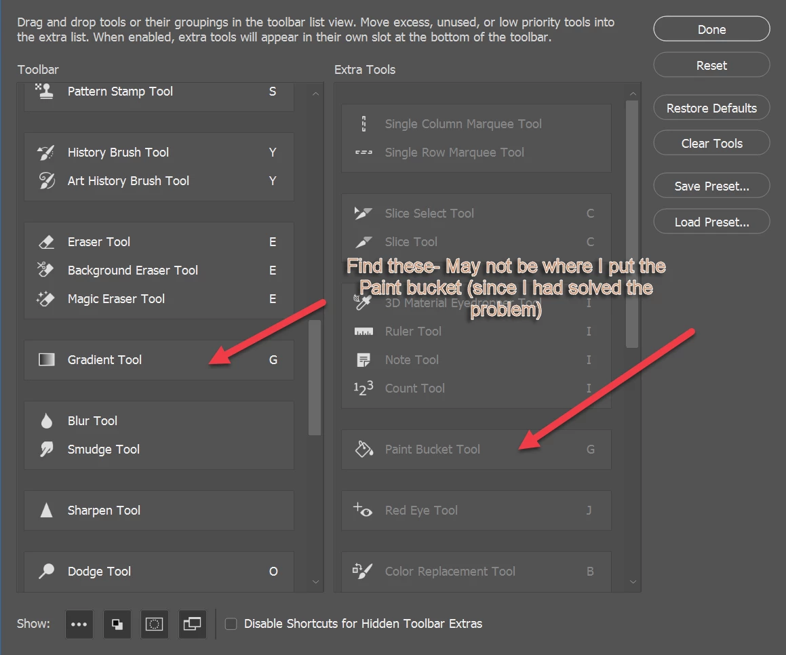Select the Slice Select Tool icon
Screen dimensions: 786x655
[x=363, y=213]
